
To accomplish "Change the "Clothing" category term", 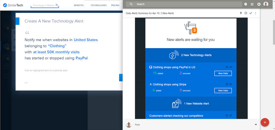I will pos(57,46).
